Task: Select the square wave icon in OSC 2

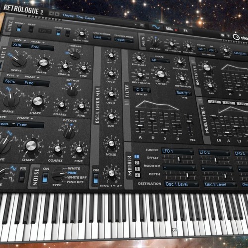Action: pyautogui.click(x=23, y=95)
